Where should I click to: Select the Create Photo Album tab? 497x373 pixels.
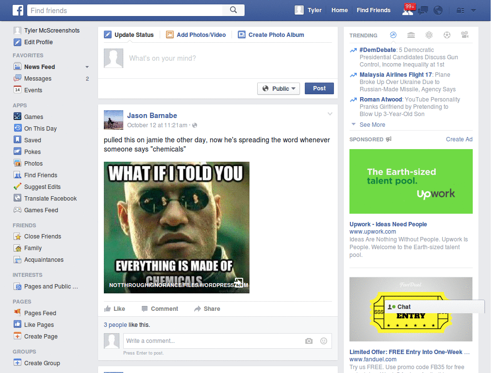pos(271,35)
